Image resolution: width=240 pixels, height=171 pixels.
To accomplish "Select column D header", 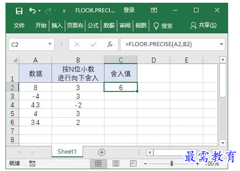I will tap(154, 60).
